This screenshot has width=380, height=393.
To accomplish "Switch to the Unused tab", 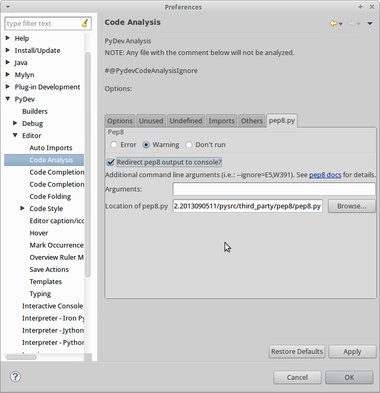I will [151, 121].
